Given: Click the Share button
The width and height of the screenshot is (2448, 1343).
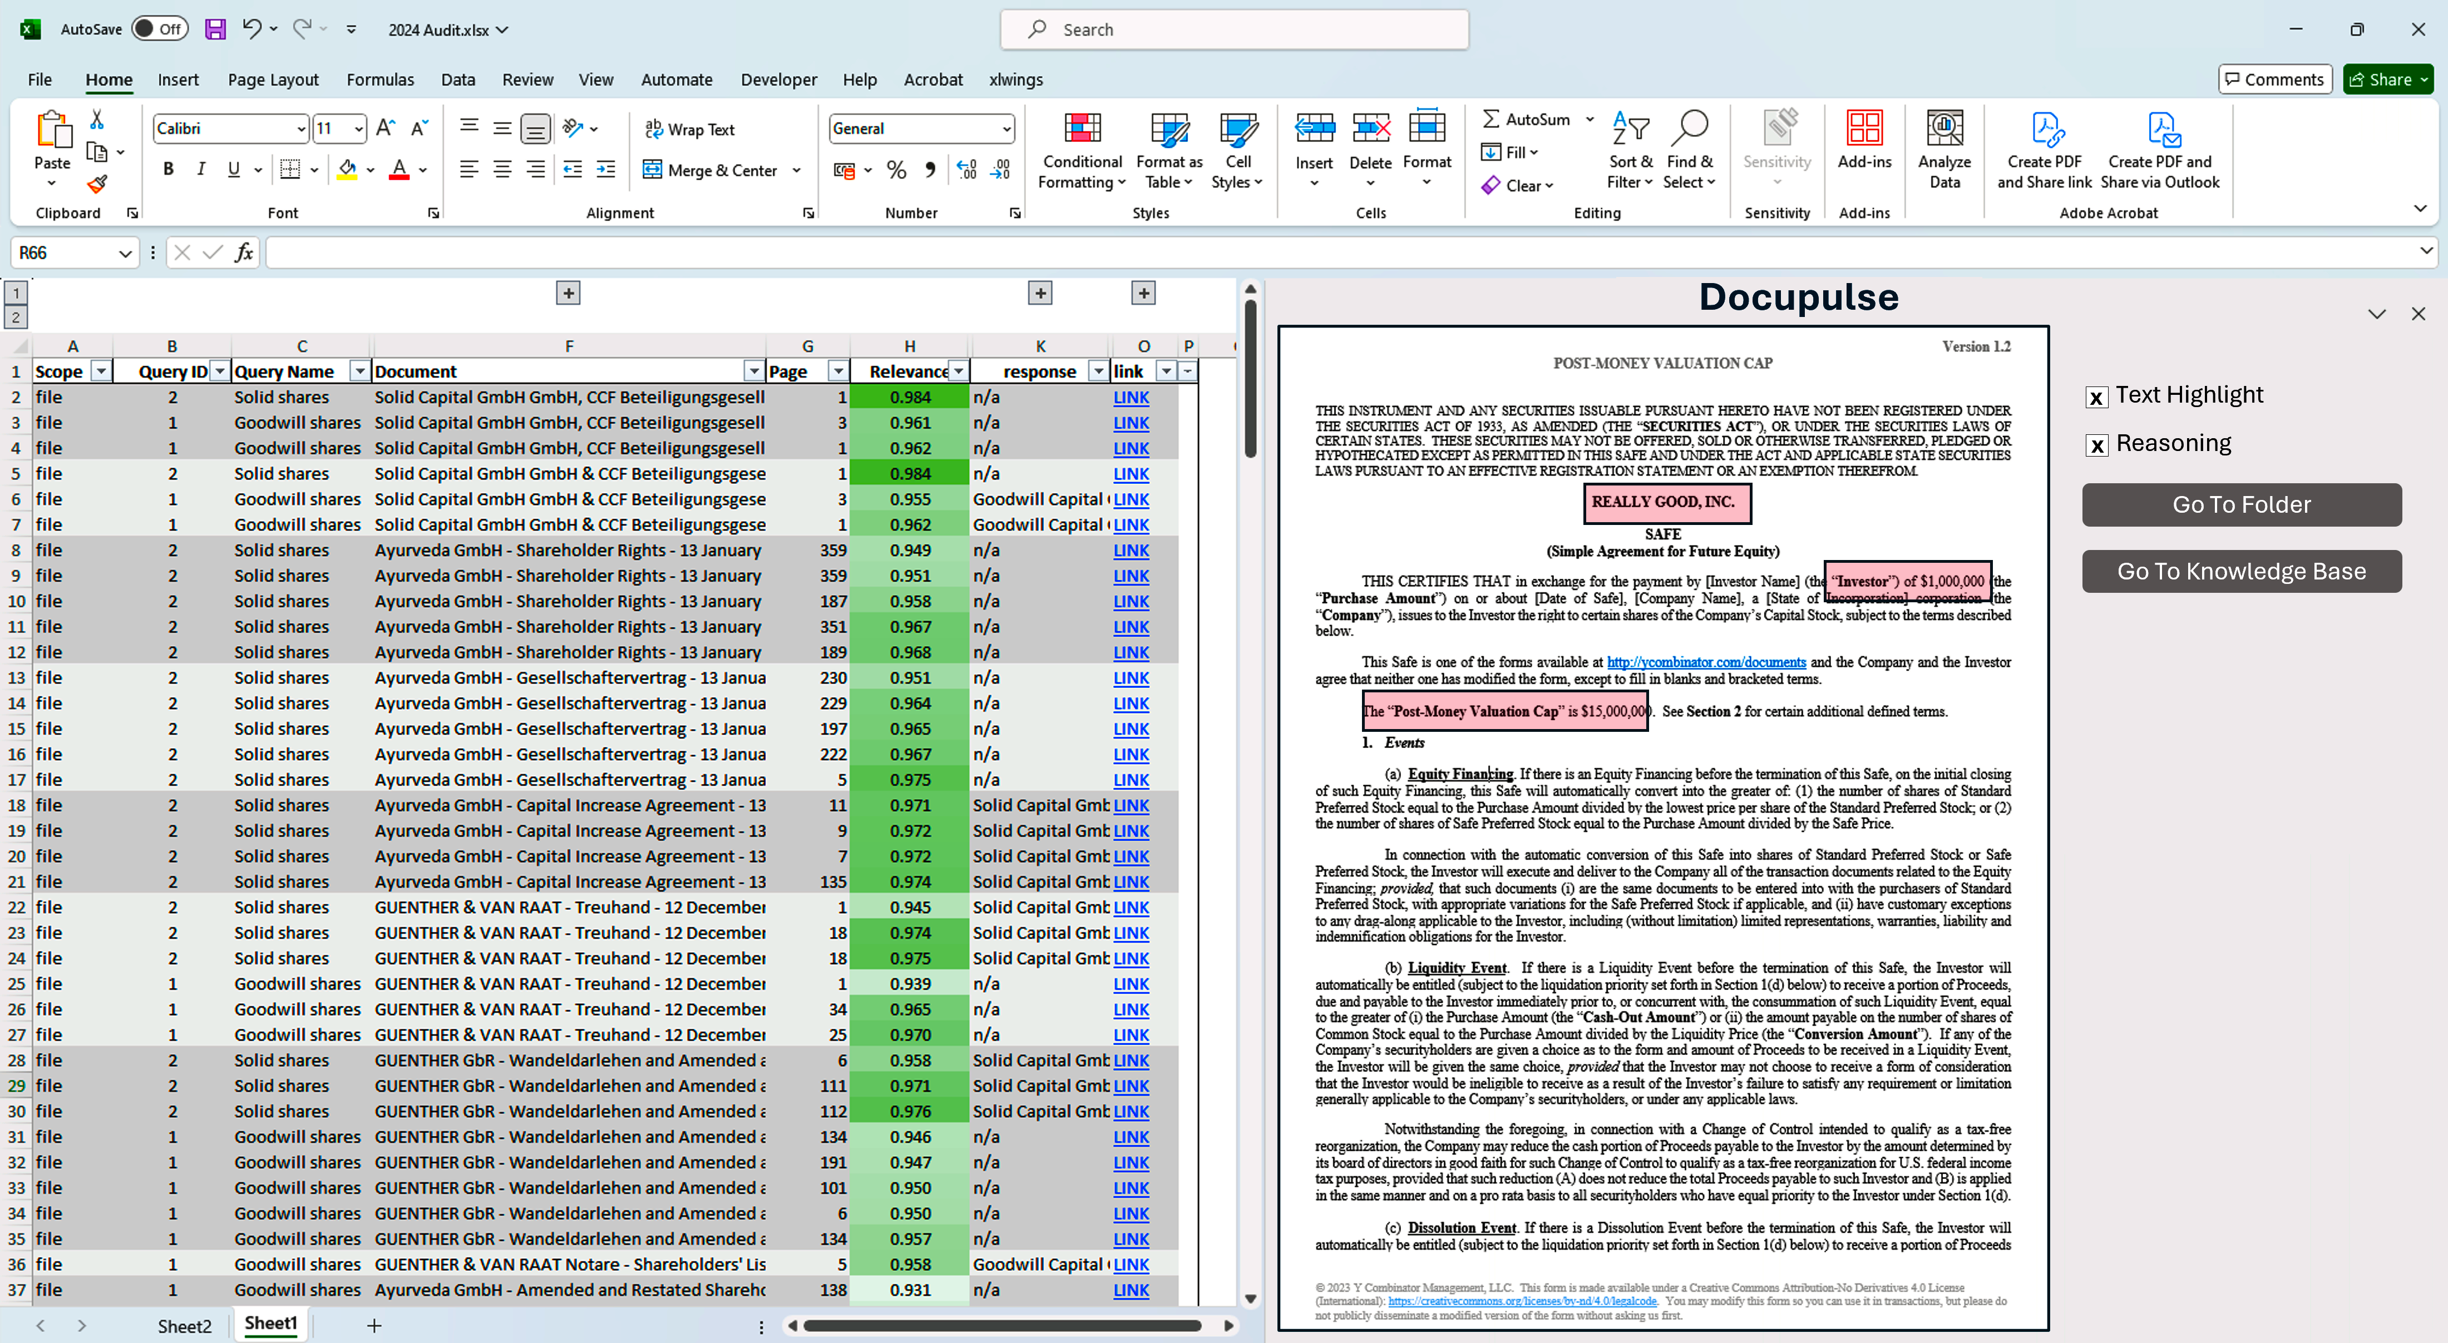Looking at the screenshot, I should (2388, 80).
